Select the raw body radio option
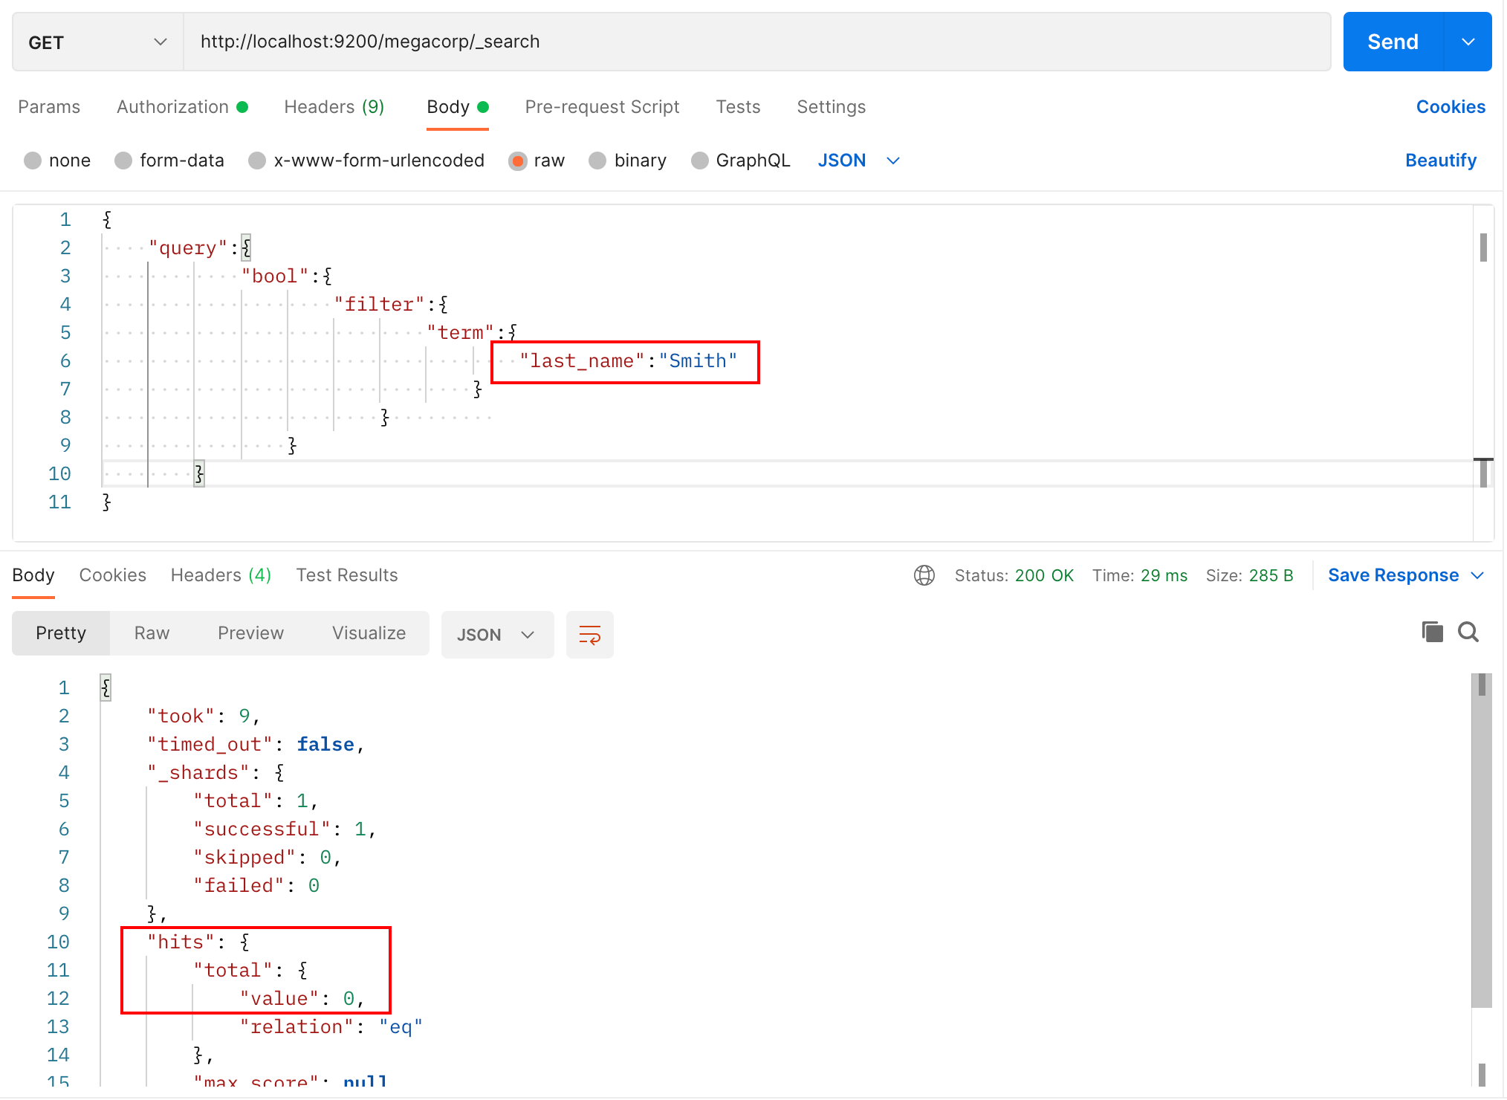 518,161
